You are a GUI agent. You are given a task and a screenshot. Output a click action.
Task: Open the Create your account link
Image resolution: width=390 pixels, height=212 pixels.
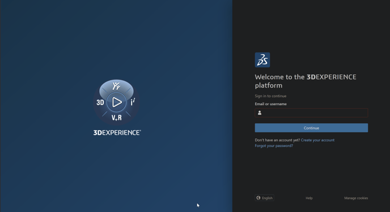pos(317,140)
